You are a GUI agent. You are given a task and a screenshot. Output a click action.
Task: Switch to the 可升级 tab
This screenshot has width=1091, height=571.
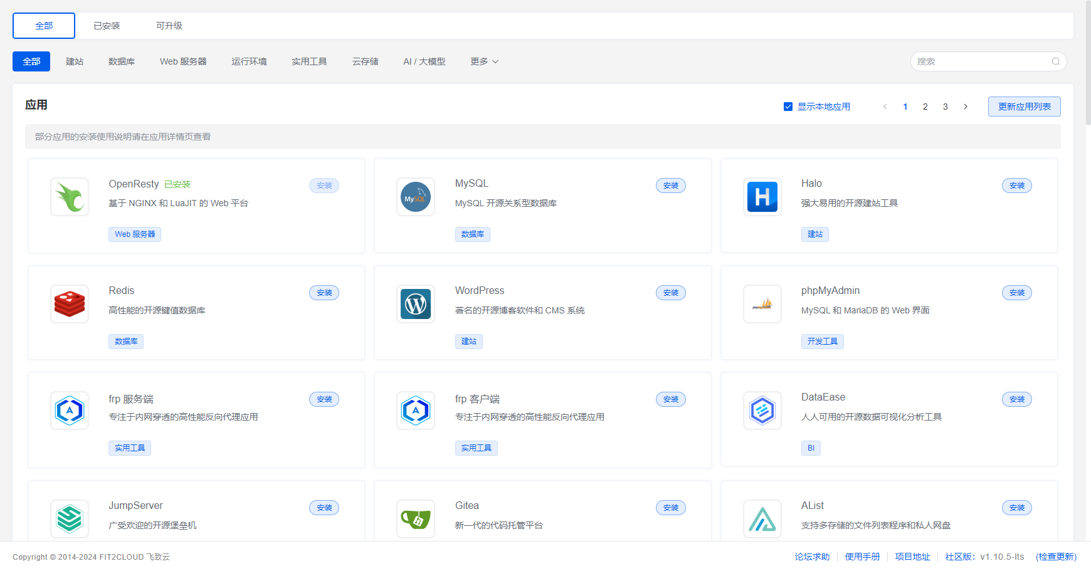[169, 26]
